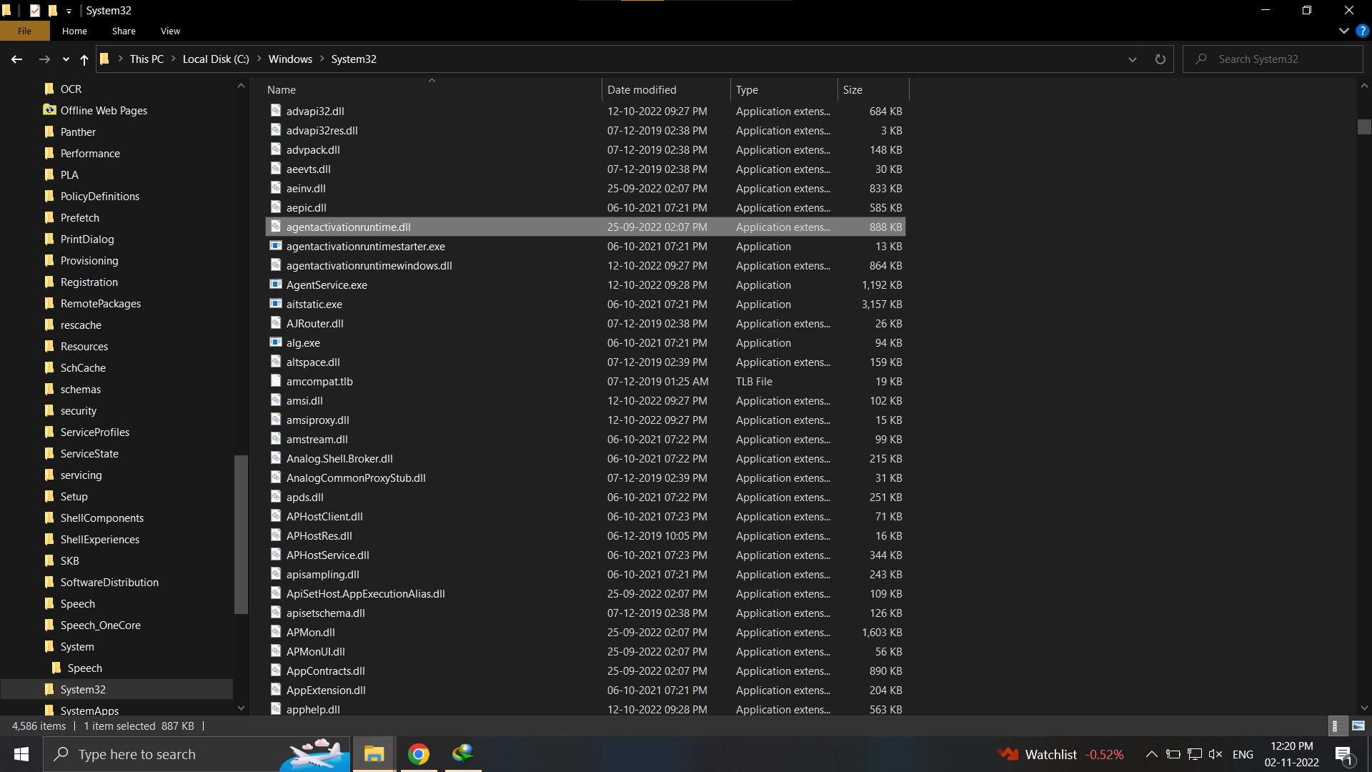Viewport: 1372px width, 772px height.
Task: Open the File menu
Action: click(x=25, y=31)
